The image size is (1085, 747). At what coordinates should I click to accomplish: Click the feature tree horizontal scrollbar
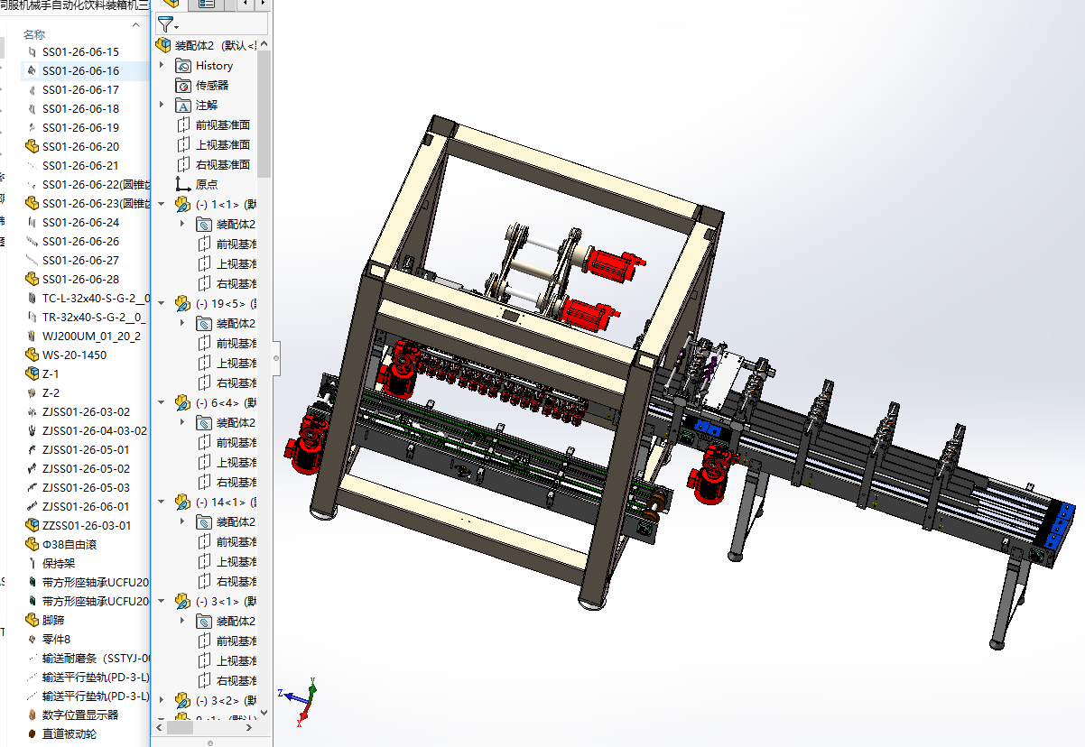coord(181,727)
